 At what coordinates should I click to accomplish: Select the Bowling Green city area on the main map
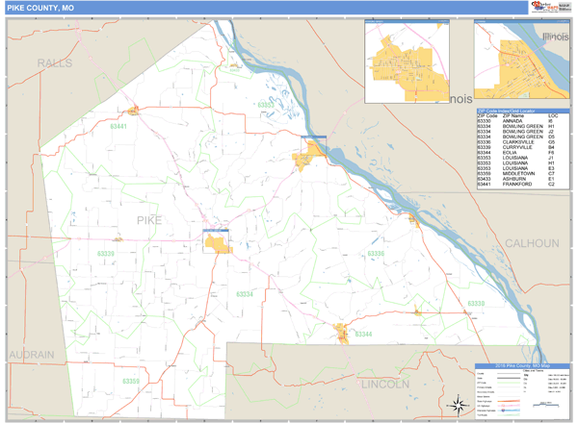(217, 242)
